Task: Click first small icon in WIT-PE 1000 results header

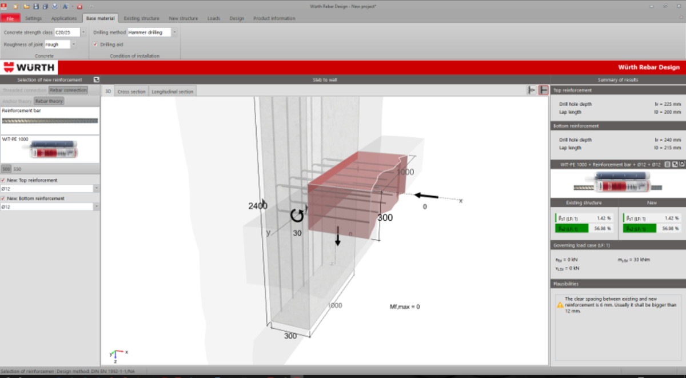Action: click(x=667, y=164)
